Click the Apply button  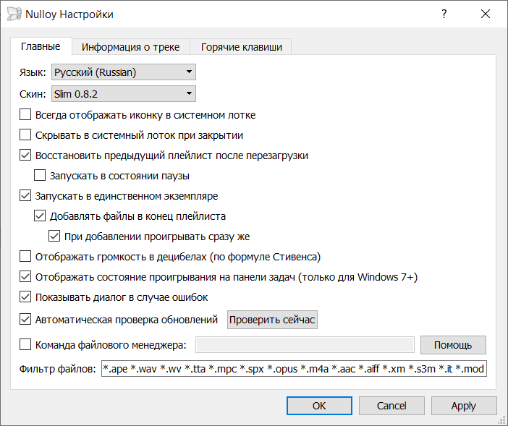[463, 406]
